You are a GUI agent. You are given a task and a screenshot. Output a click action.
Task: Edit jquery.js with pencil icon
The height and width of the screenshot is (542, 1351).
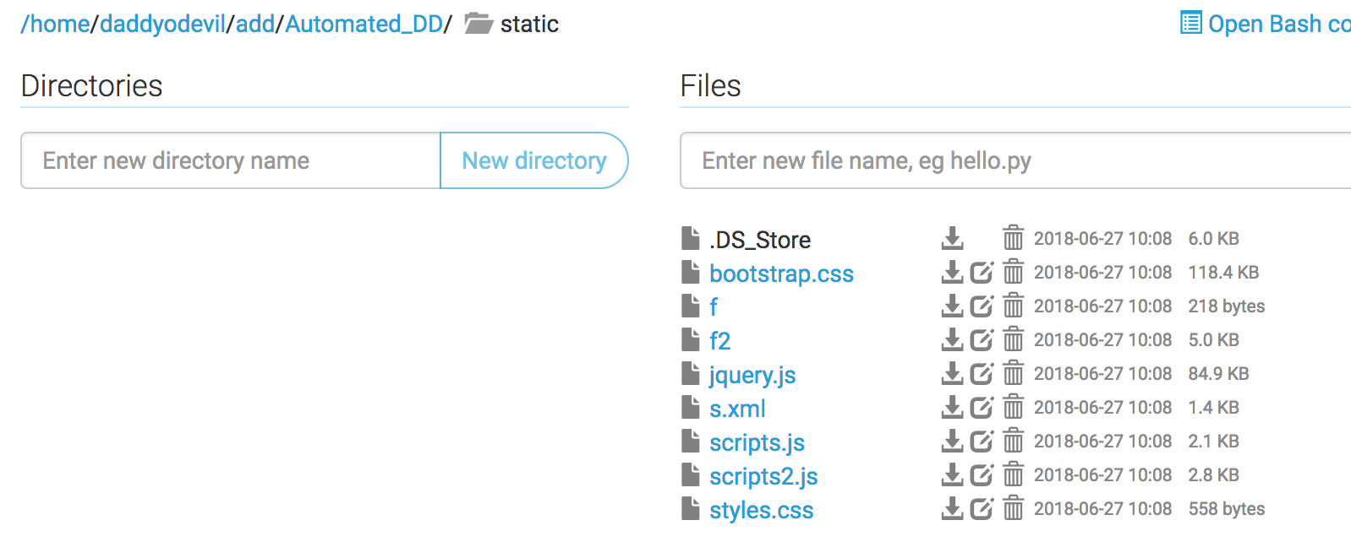point(982,374)
